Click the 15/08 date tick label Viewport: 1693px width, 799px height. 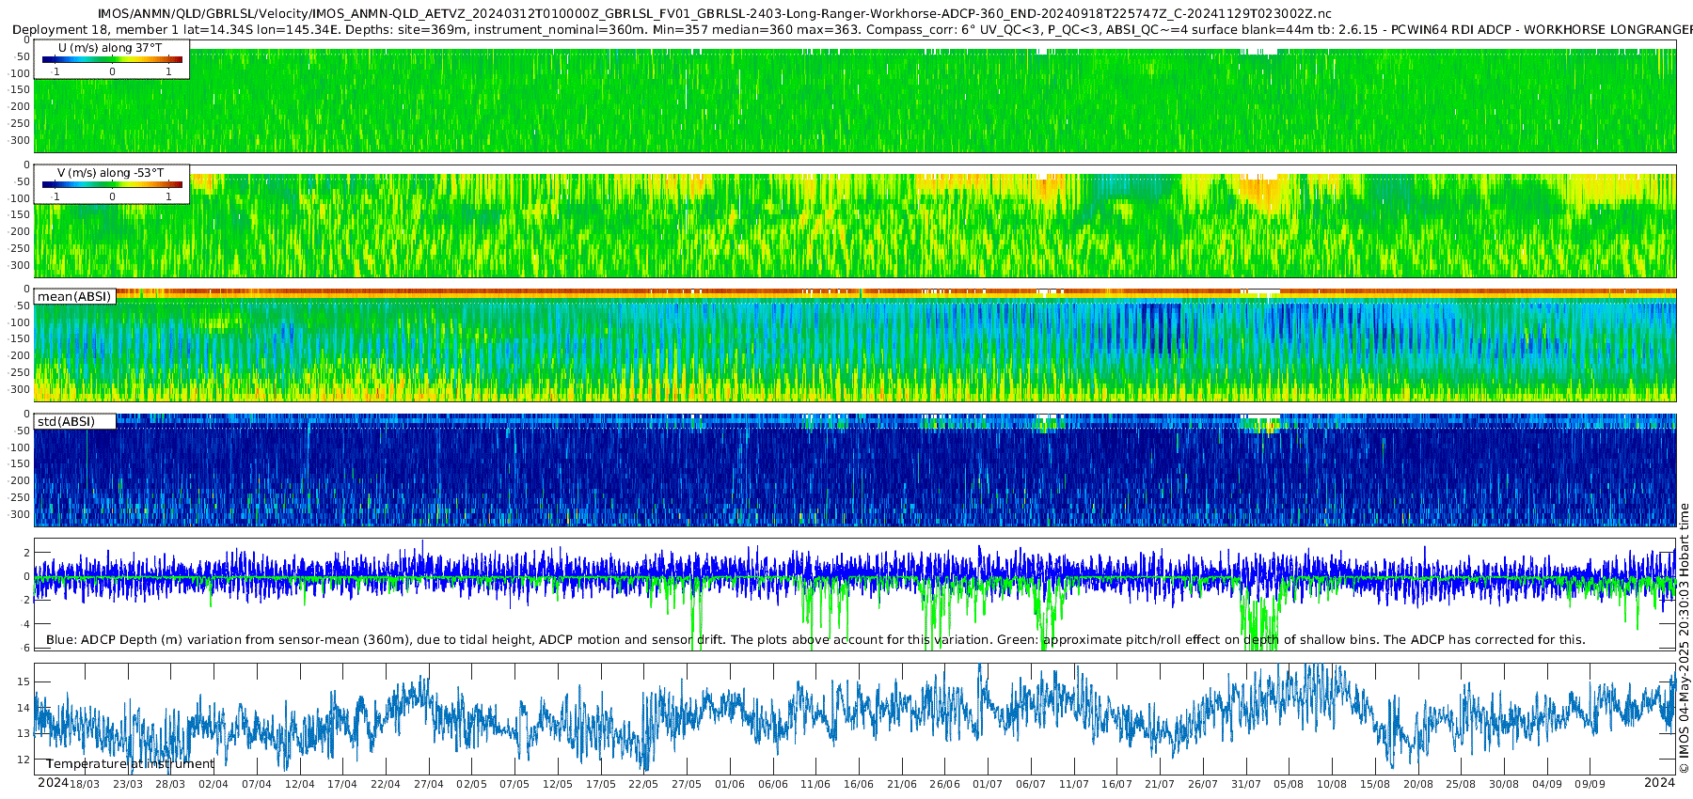(1375, 784)
